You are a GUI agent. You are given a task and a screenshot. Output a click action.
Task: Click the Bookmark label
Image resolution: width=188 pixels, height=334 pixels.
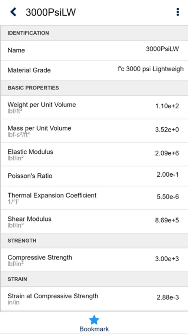pyautogui.click(x=94, y=329)
